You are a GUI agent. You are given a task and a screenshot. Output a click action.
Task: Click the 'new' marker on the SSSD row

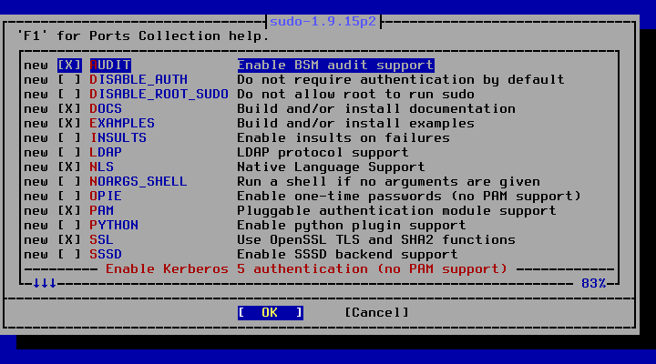pos(36,255)
